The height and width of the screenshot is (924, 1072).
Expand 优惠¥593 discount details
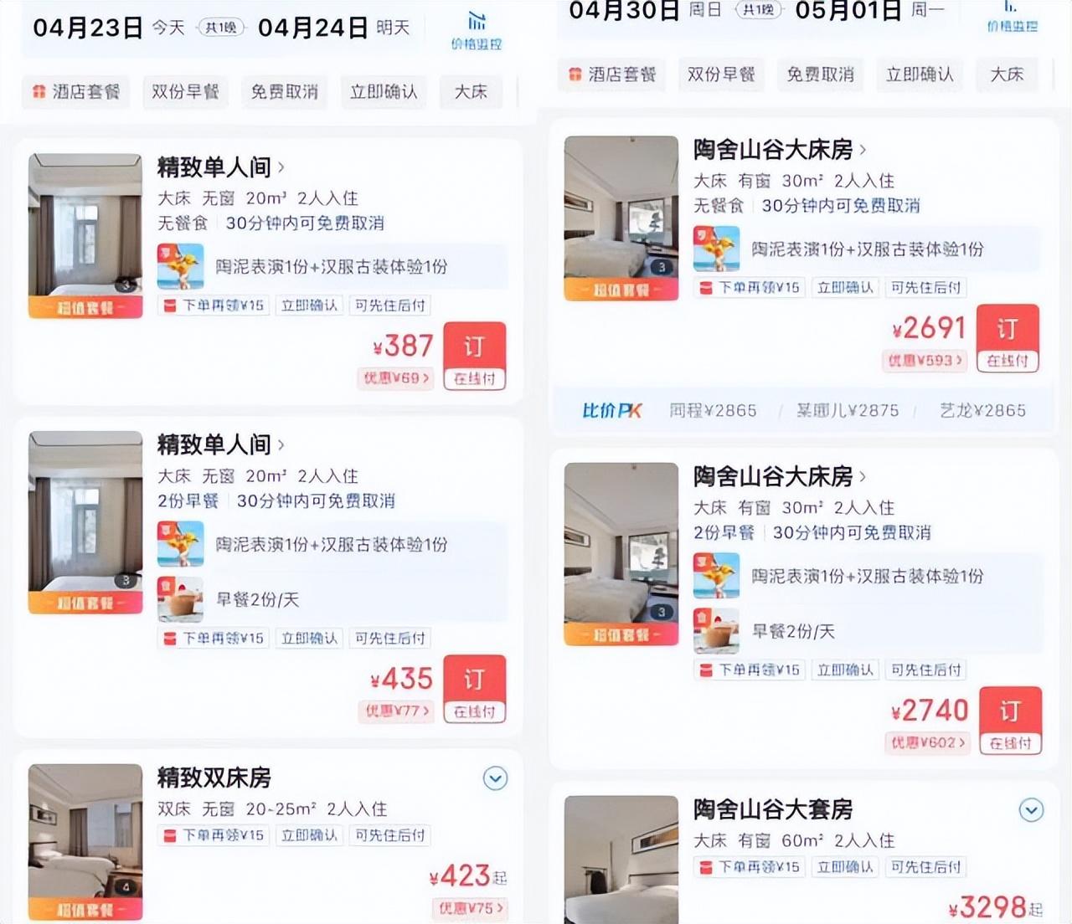pyautogui.click(x=925, y=361)
